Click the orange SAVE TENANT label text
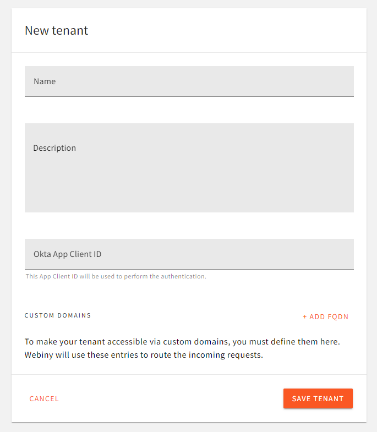Viewport: 377px width, 432px height. click(318, 399)
